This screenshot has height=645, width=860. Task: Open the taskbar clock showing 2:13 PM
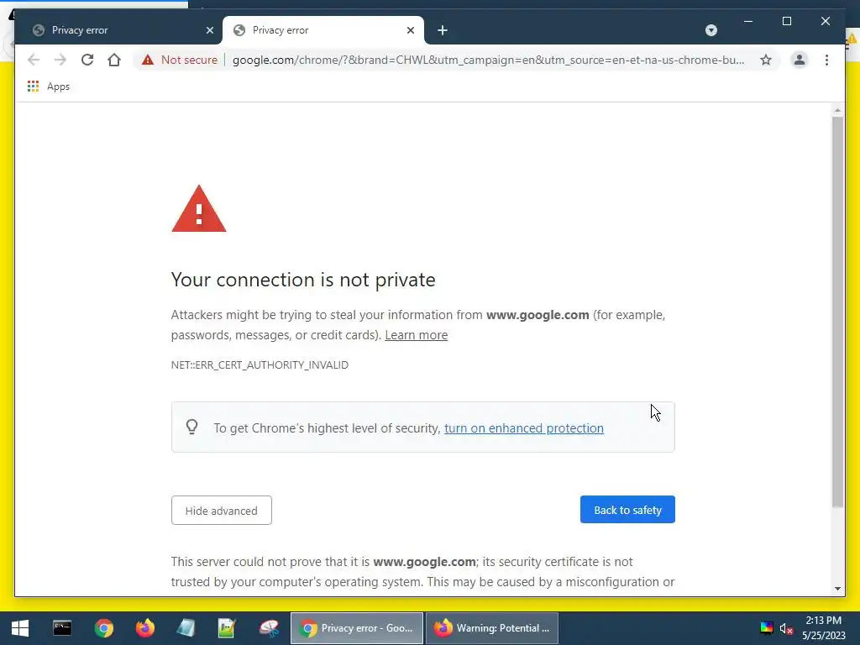(824, 628)
